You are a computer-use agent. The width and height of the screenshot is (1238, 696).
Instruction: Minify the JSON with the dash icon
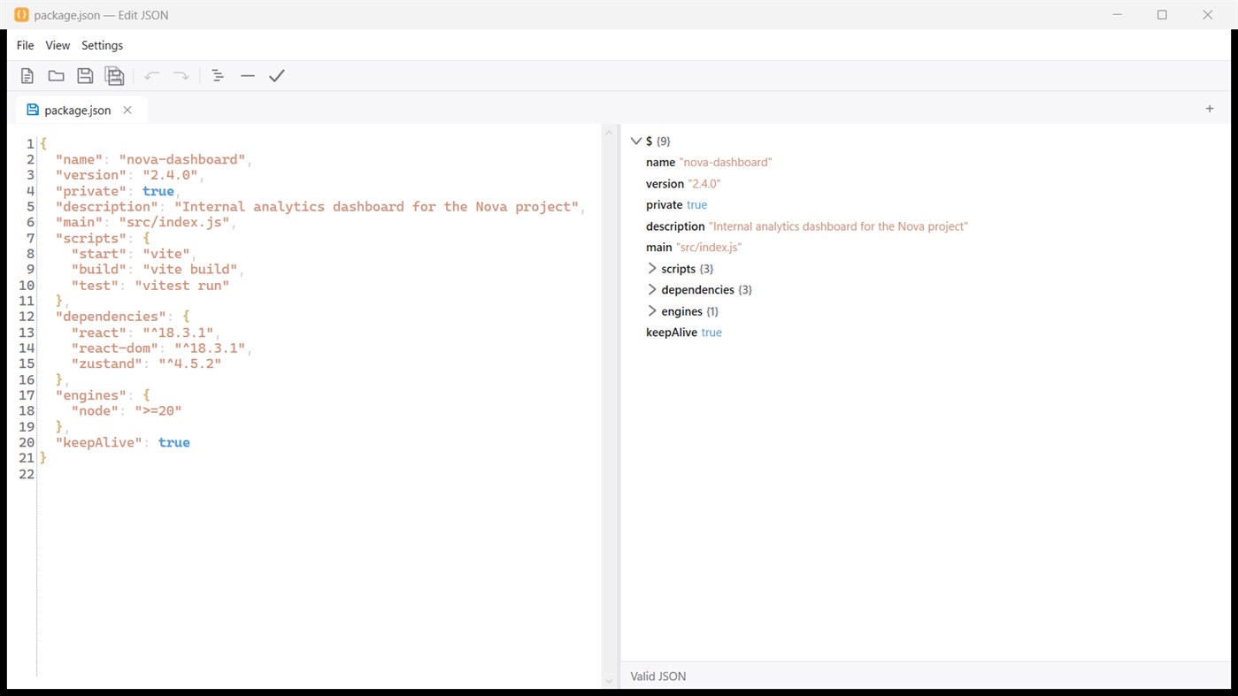248,76
